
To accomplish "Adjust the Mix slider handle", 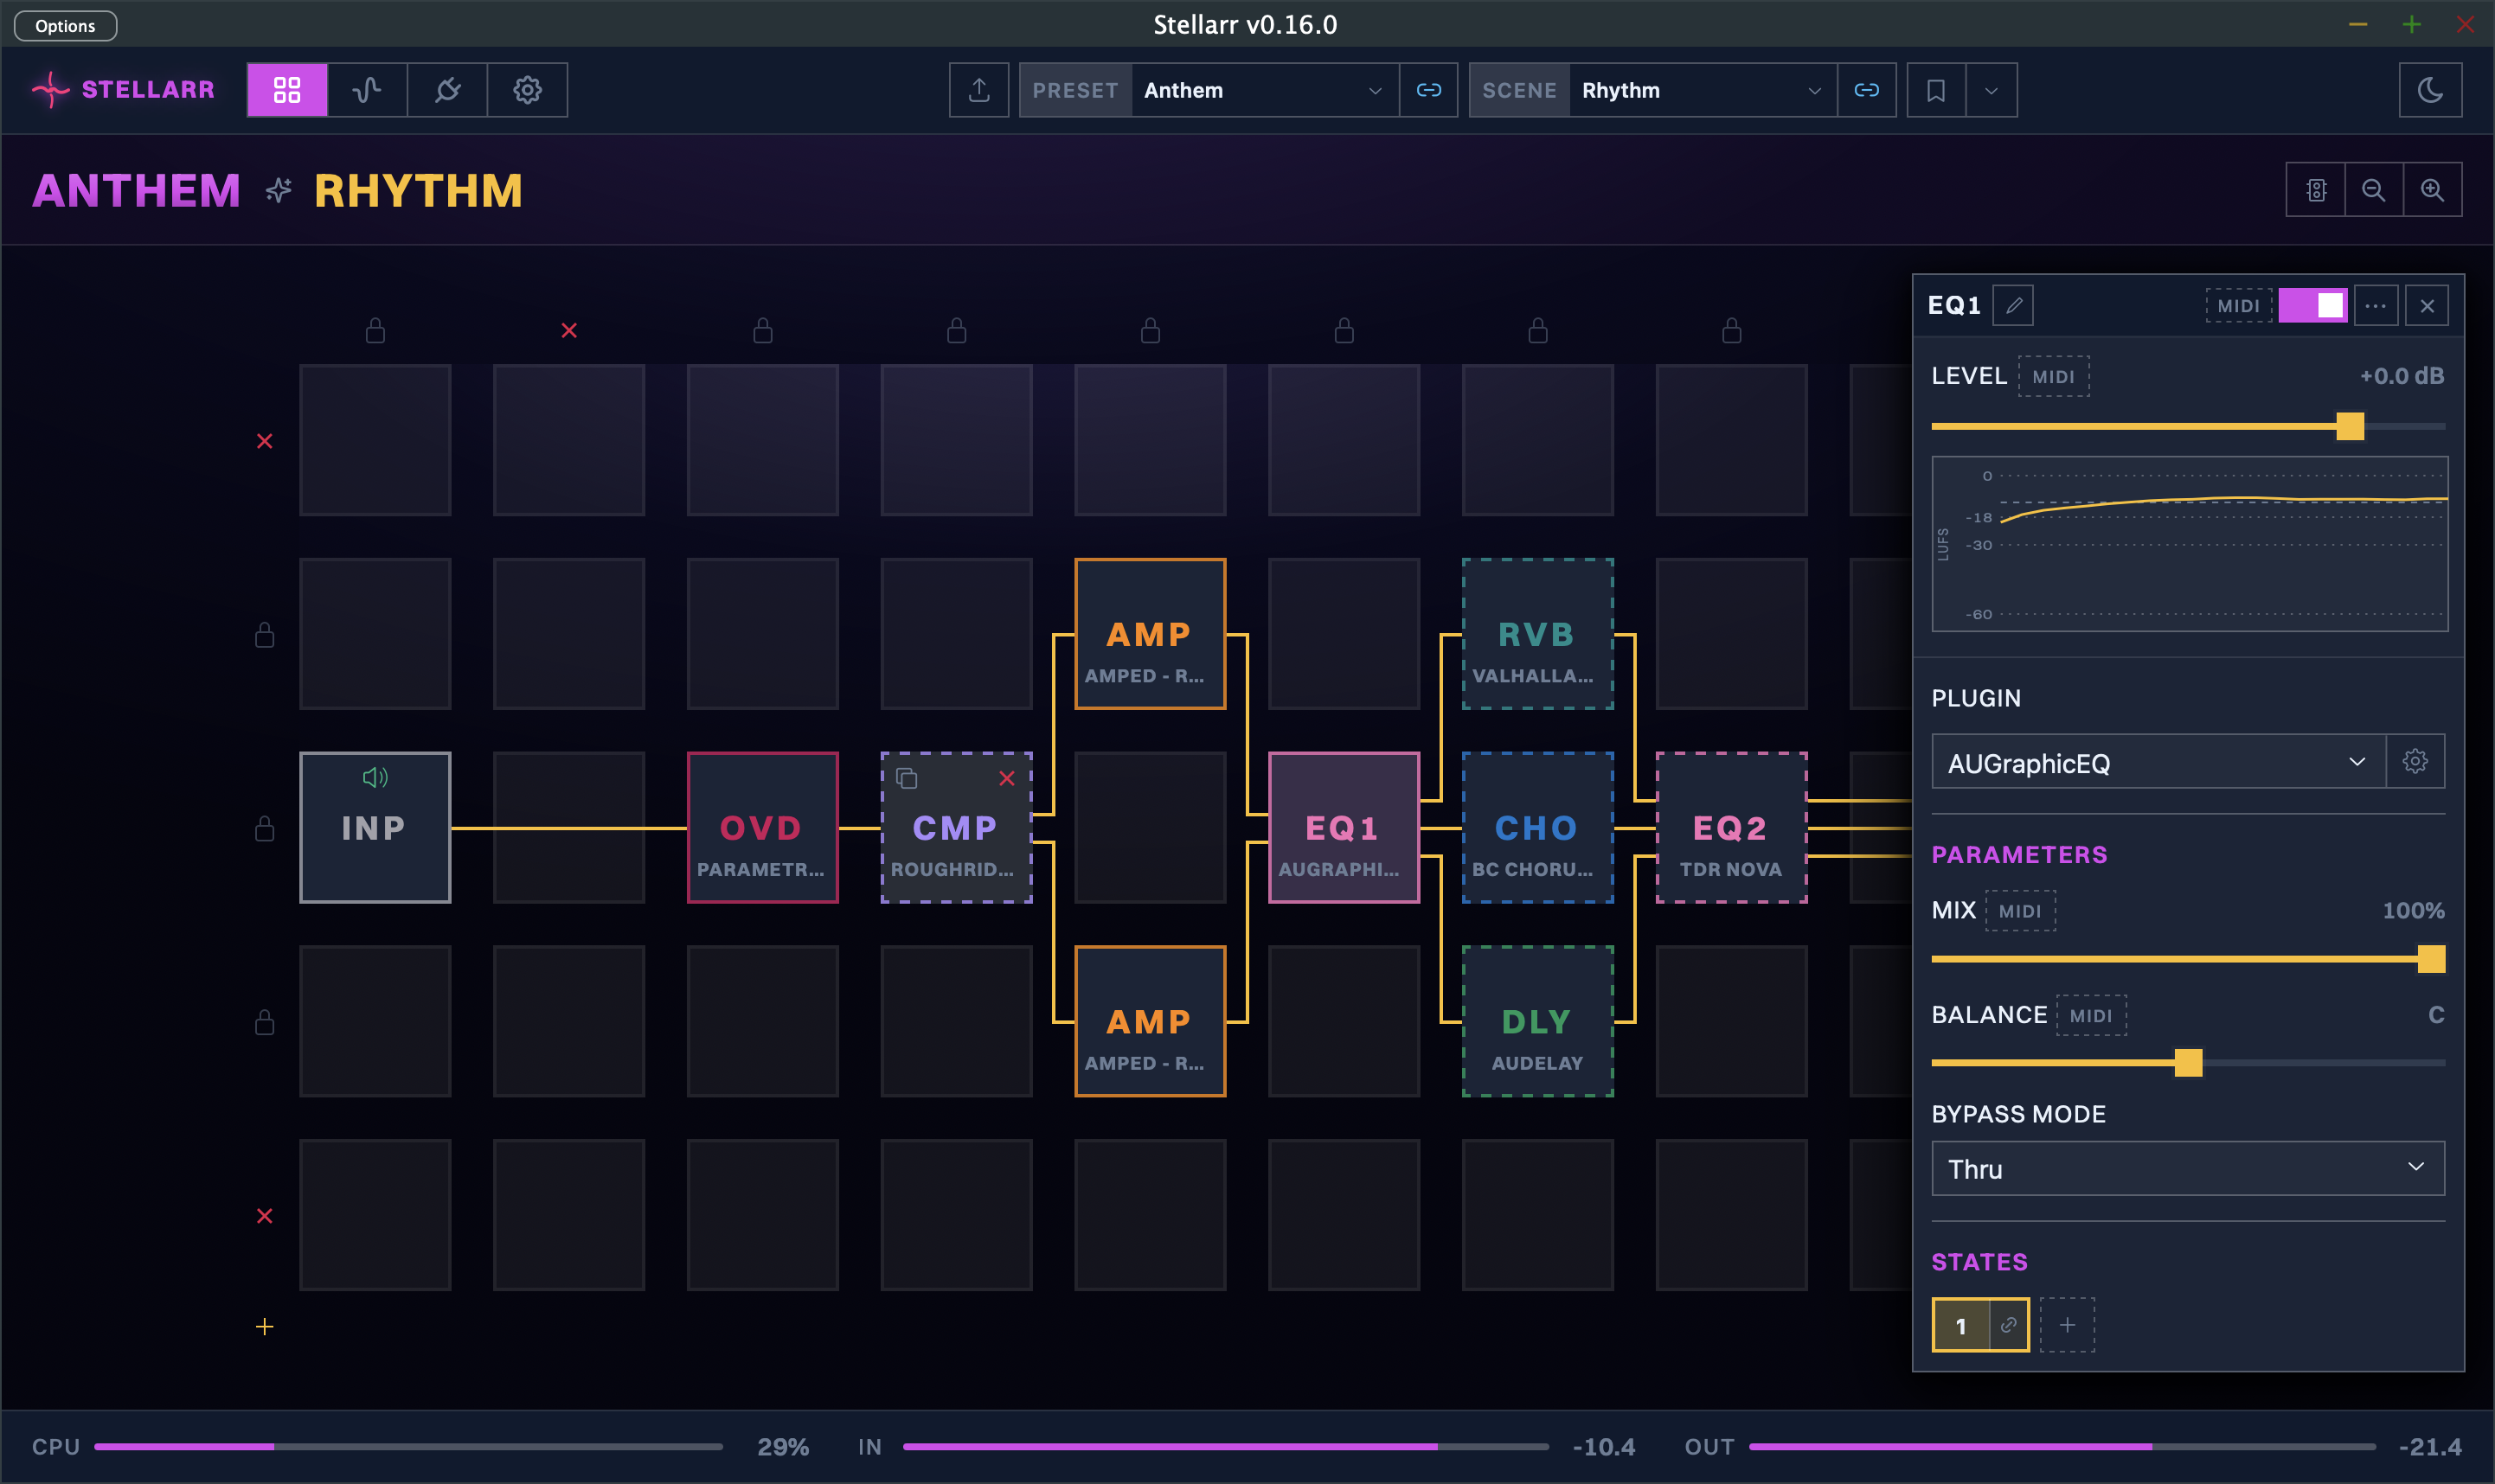I will [2431, 959].
